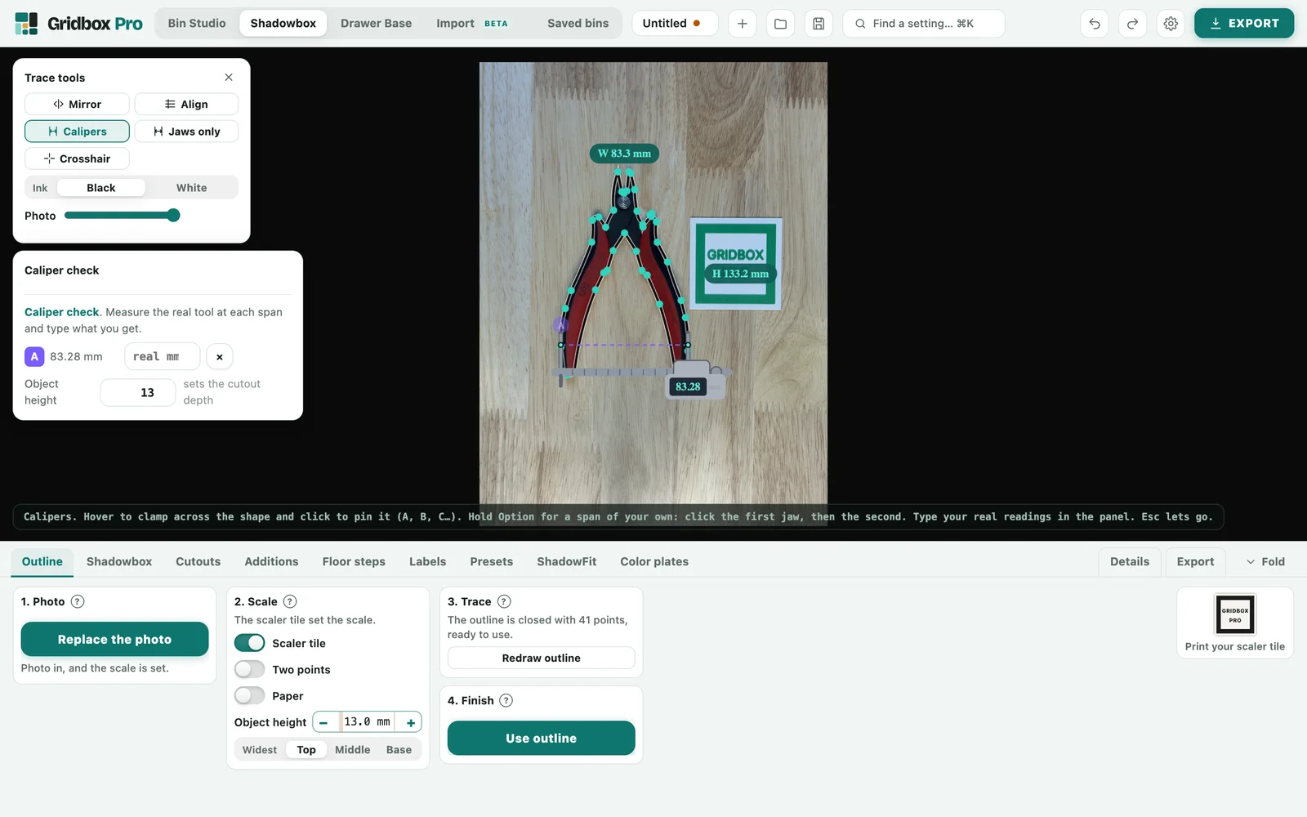Select the Untitled document tab
The width and height of the screenshot is (1307, 817).
tap(675, 24)
